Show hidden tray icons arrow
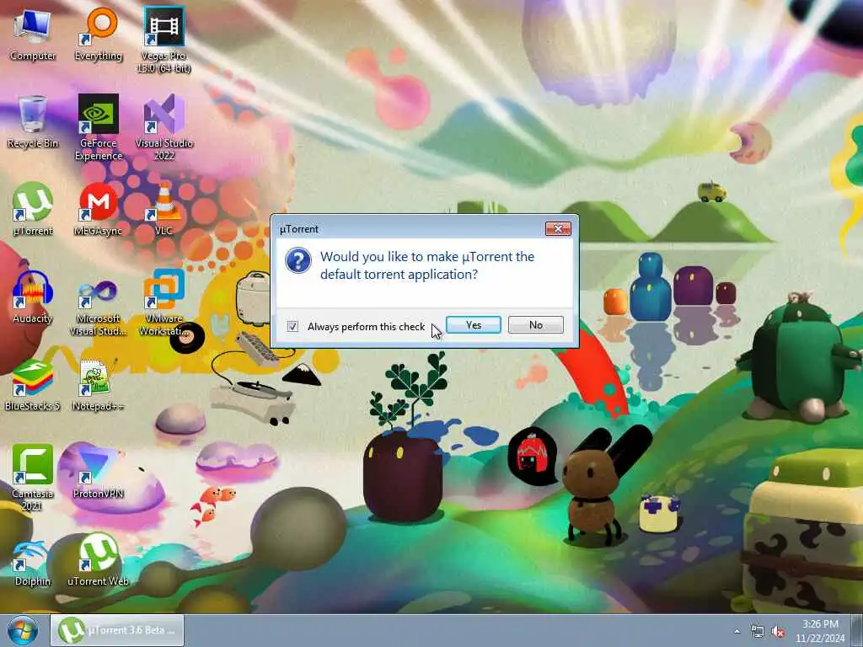863x647 pixels. [737, 632]
